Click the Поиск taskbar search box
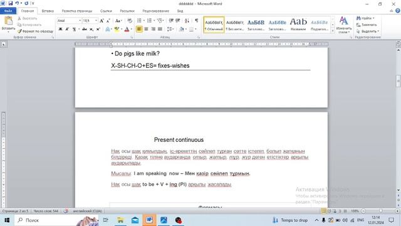This screenshot has height=226, width=401. tap(56, 220)
